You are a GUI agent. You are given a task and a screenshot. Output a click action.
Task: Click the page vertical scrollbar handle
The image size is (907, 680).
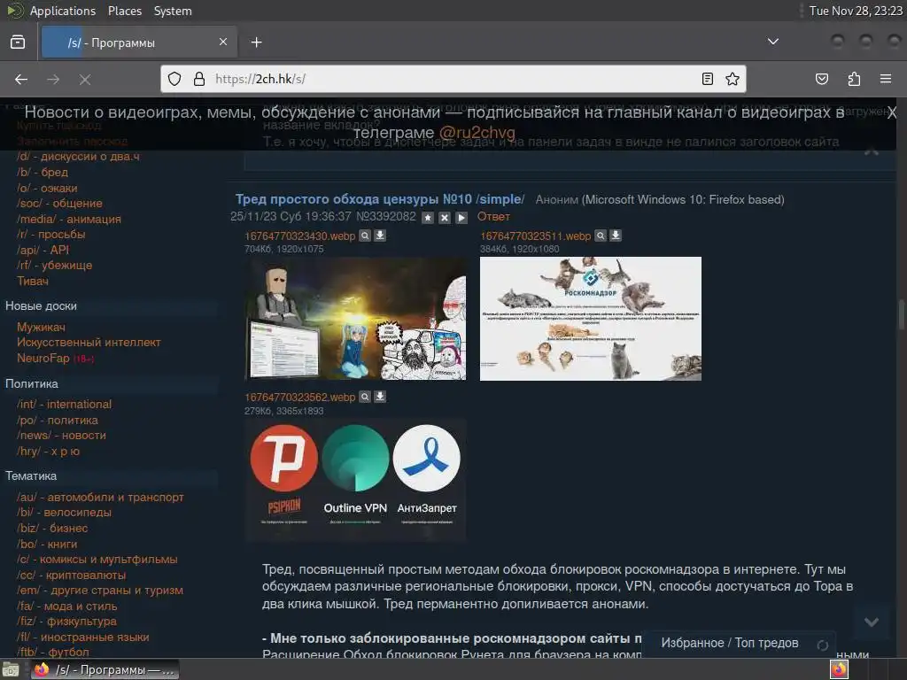tap(901, 313)
